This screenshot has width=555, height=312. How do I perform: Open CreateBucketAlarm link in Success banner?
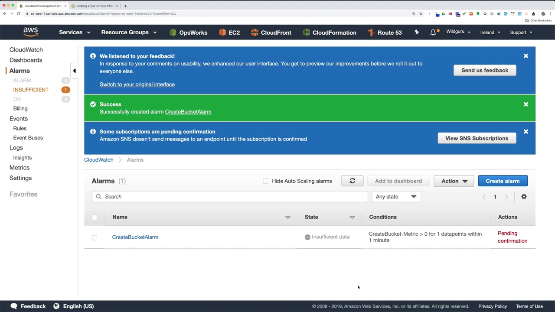pyautogui.click(x=188, y=112)
